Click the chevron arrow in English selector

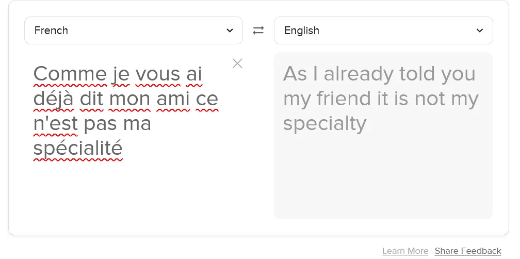[x=480, y=30]
